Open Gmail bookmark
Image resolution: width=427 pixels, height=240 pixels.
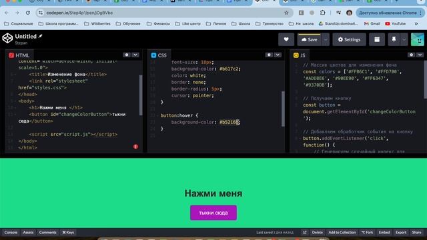[x=372, y=24]
